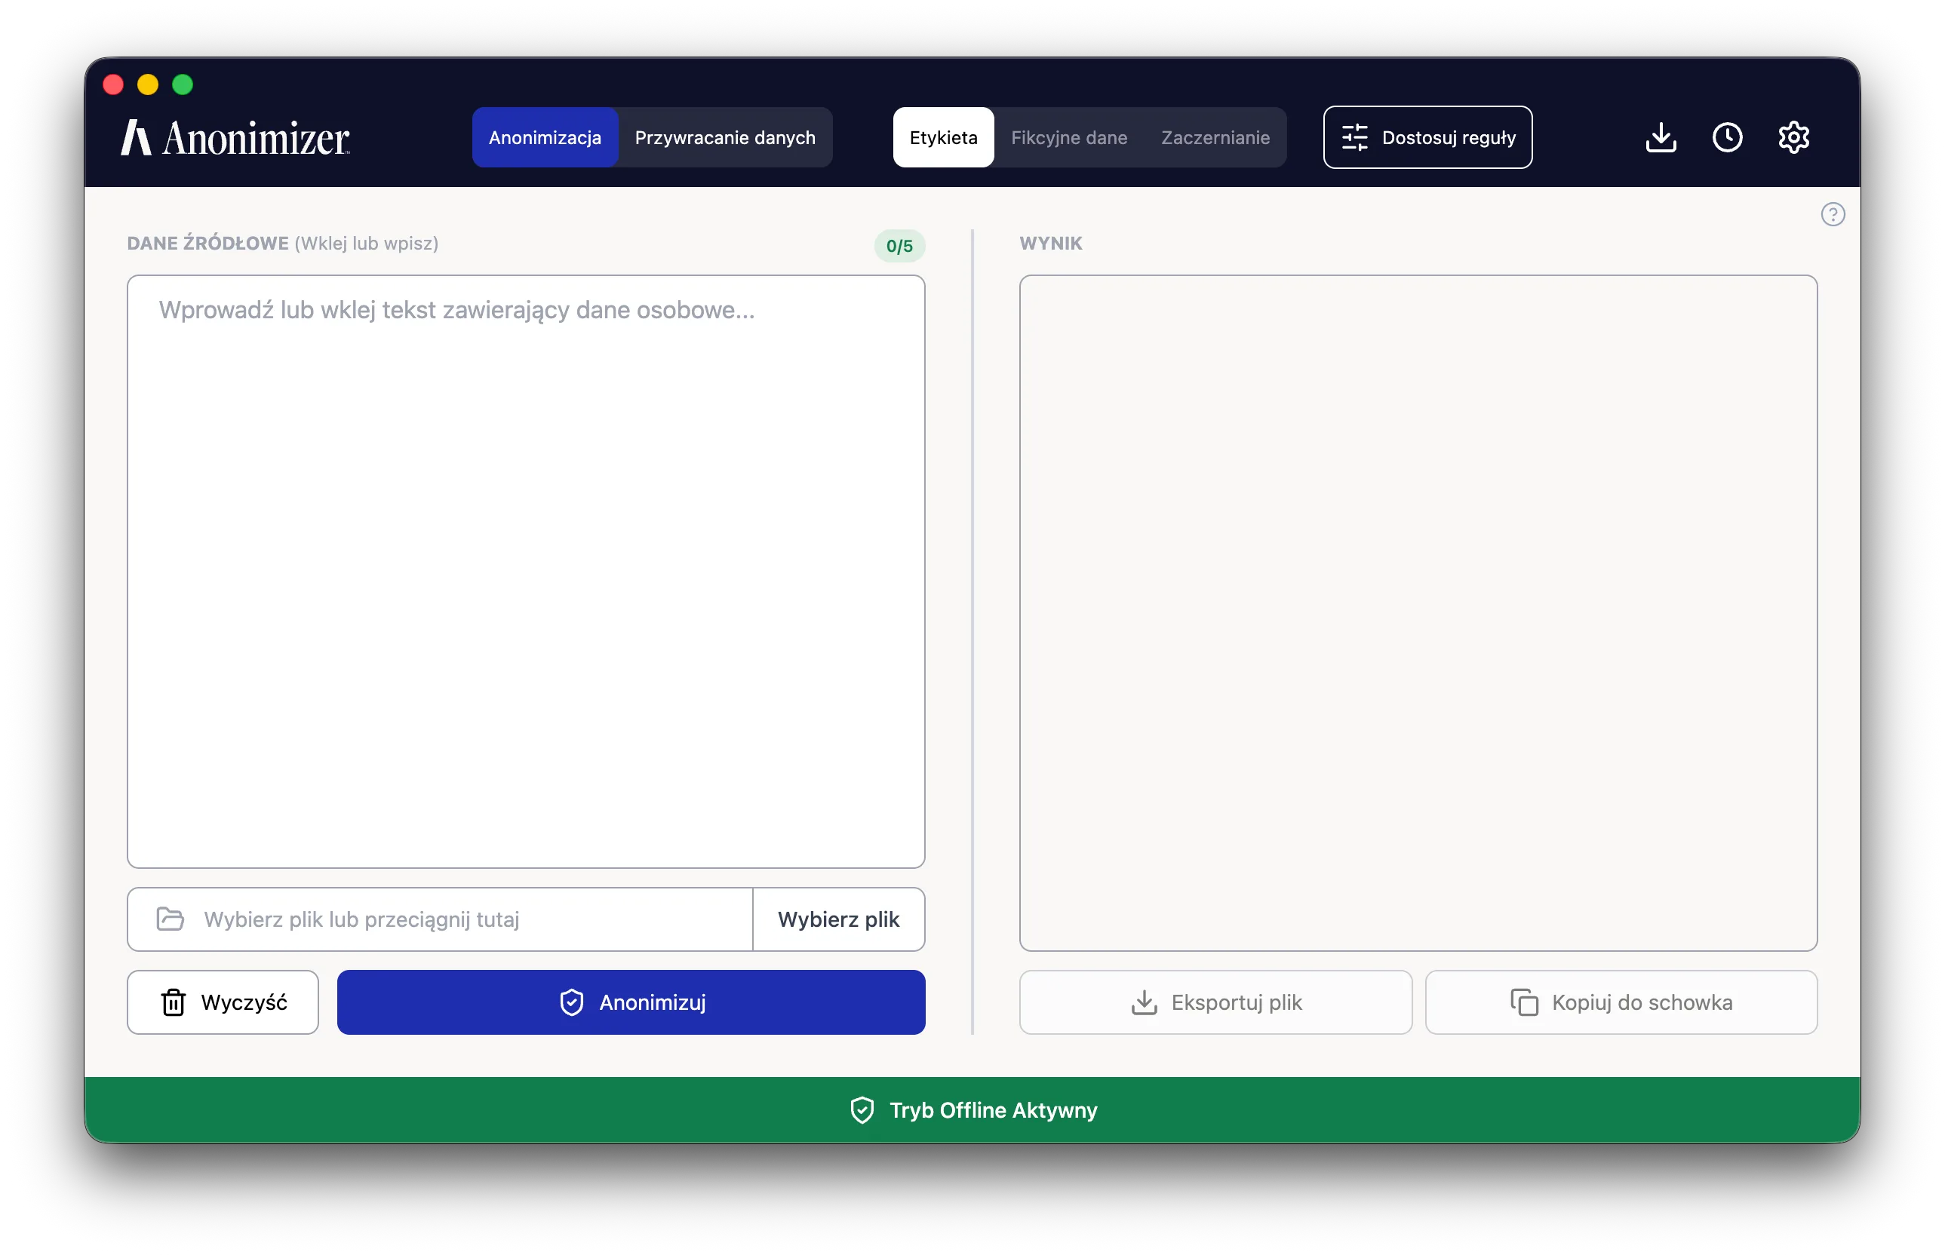1945x1255 pixels.
Task: Click the help question mark icon
Action: (x=1833, y=214)
